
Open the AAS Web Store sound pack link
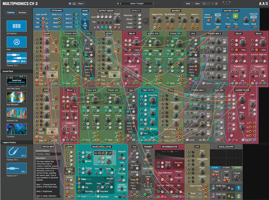[x=17, y=81]
